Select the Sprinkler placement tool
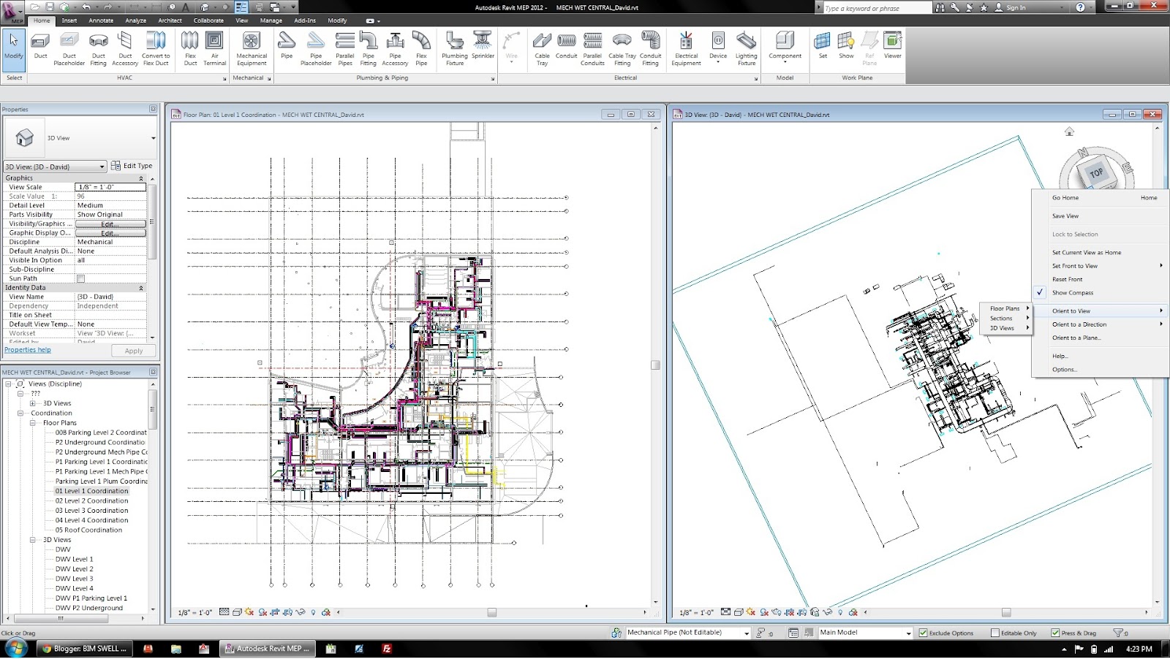The width and height of the screenshot is (1170, 659). click(x=483, y=45)
